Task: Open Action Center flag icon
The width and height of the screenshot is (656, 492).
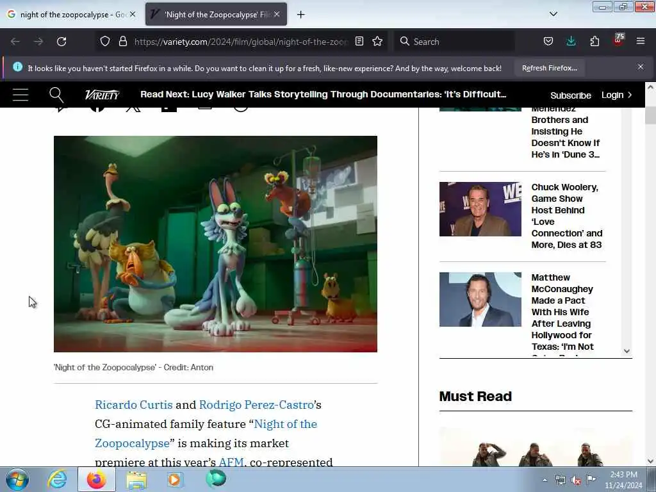Action: pyautogui.click(x=591, y=480)
